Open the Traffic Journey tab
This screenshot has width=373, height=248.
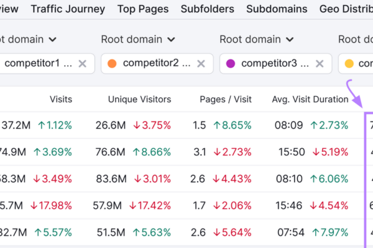(x=68, y=9)
